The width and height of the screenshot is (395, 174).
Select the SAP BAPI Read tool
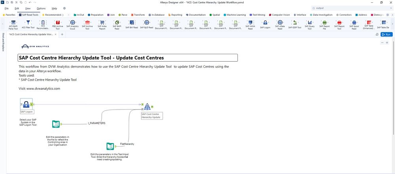(117, 25)
